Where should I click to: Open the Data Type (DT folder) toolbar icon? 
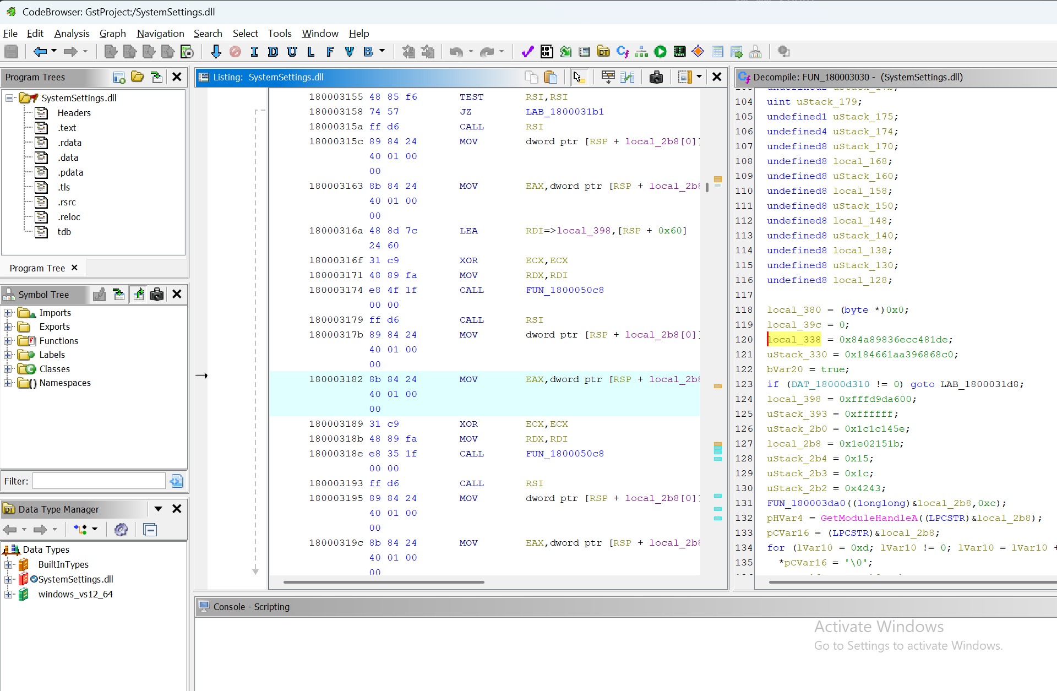point(603,52)
